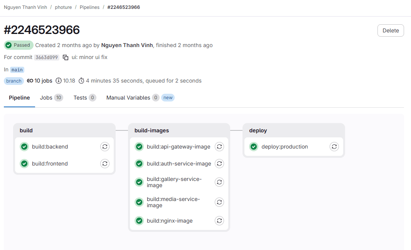Viewport: 411px width, 250px height.
Task: Retry the build:frontend job
Action: tap(105, 164)
